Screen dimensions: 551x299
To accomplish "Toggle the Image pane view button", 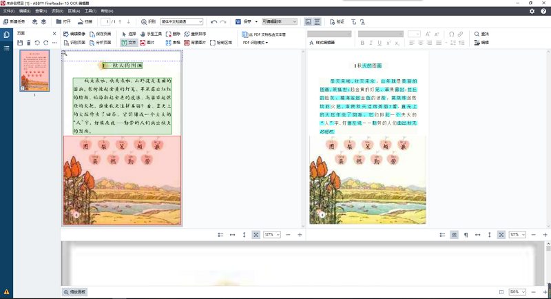I will coord(308,22).
